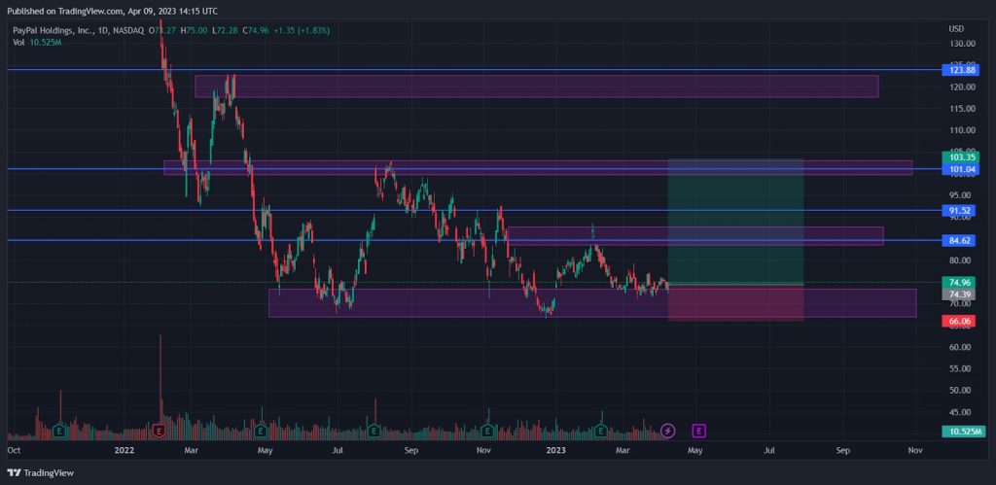The width and height of the screenshot is (996, 485).
Task: Open the earnings marker after July 2022
Action: click(x=373, y=431)
